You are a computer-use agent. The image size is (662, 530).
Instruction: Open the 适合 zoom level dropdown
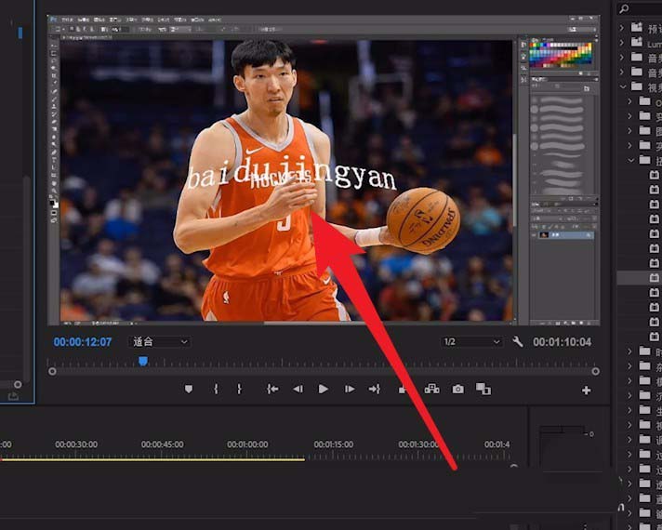160,341
